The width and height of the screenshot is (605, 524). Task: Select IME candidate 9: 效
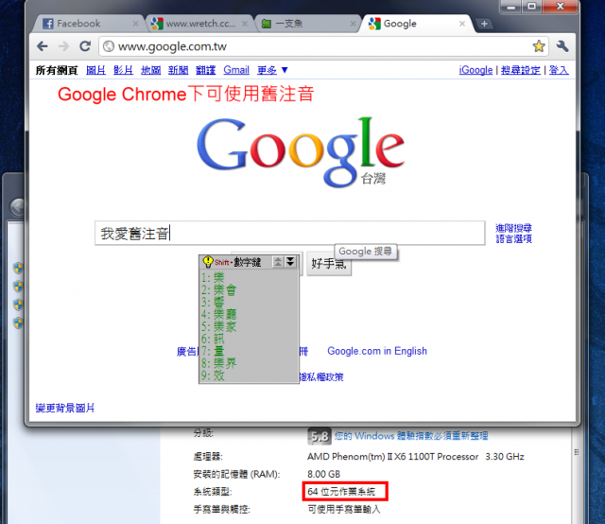tap(213, 375)
